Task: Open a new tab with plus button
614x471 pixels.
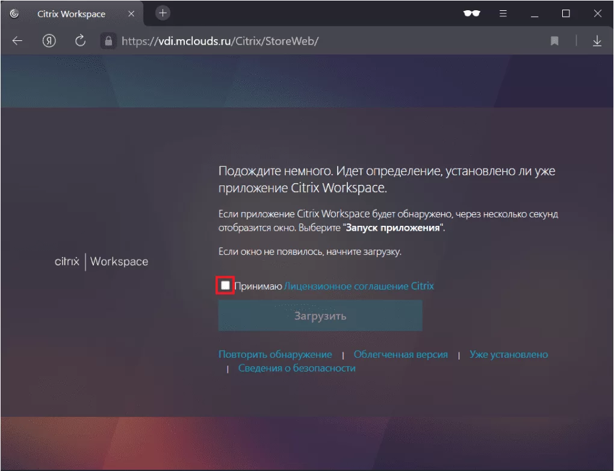Action: [x=163, y=13]
